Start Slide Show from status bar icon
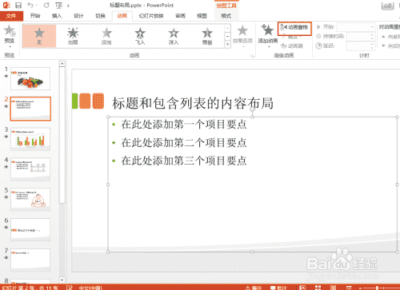 coord(349,288)
